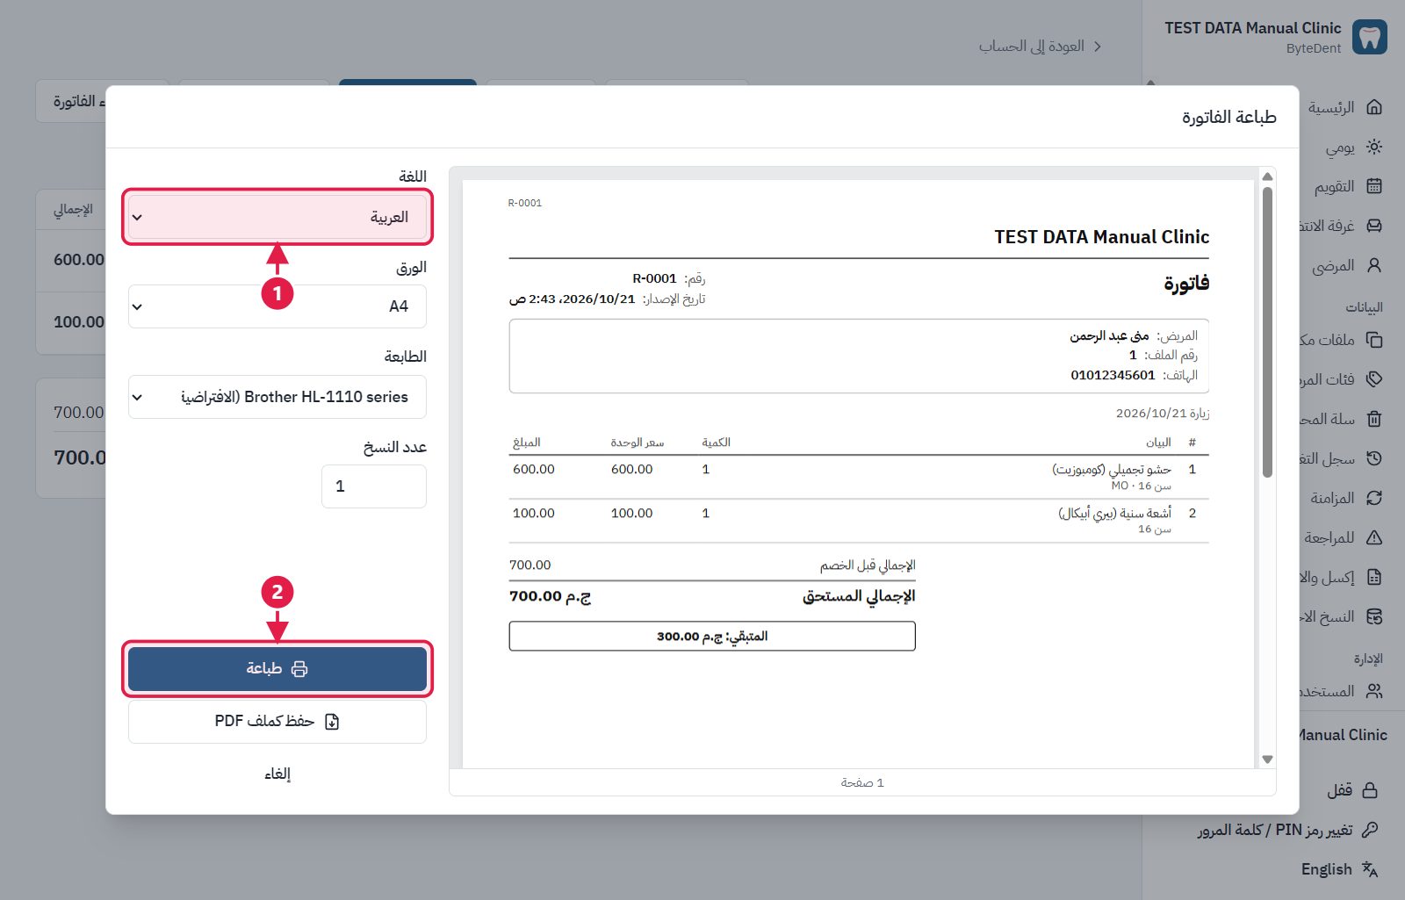Click the spreadsheet file icon beside إكسل
1405x900 pixels.
pyautogui.click(x=1374, y=577)
